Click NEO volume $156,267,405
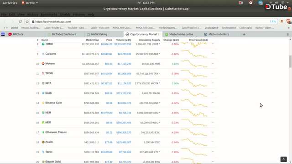 click(124, 123)
